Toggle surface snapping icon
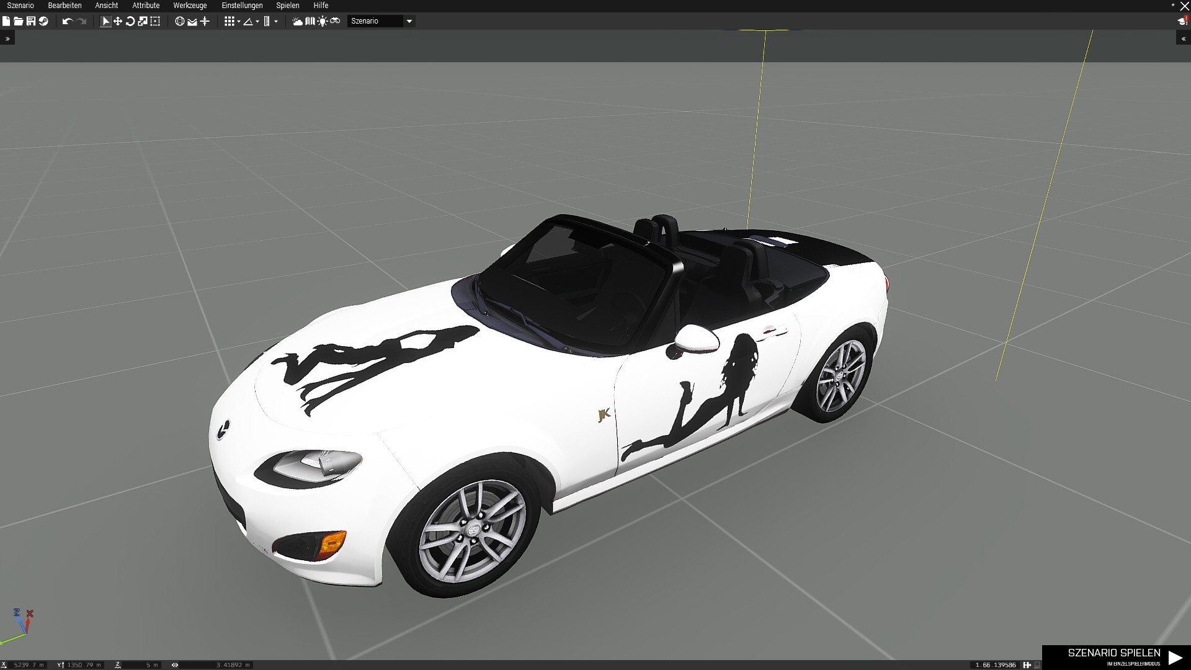 (205, 21)
